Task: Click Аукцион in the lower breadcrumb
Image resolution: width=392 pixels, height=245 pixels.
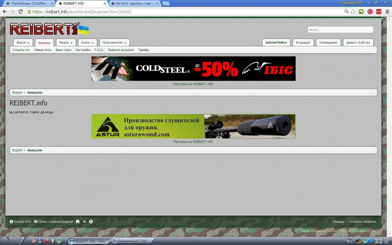Action: pos(35,150)
